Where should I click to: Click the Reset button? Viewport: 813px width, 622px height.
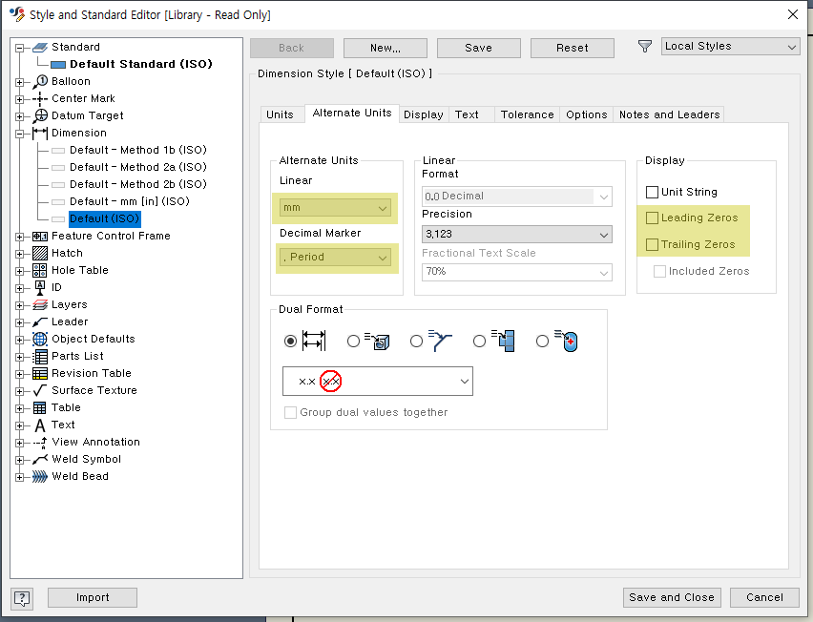coord(573,49)
